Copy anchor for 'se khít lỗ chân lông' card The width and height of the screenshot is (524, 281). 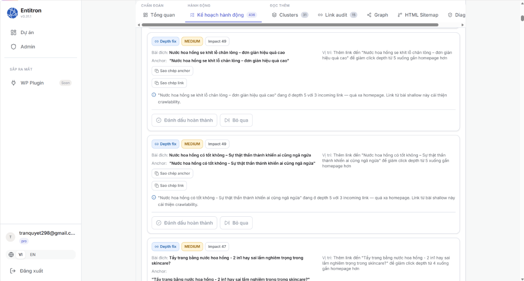(x=172, y=71)
